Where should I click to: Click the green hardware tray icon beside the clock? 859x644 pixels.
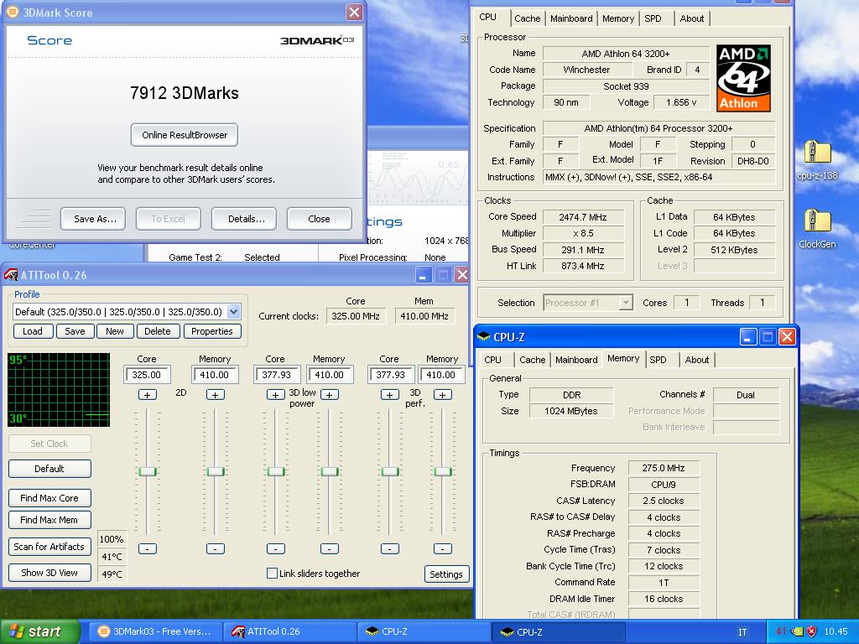point(798,631)
